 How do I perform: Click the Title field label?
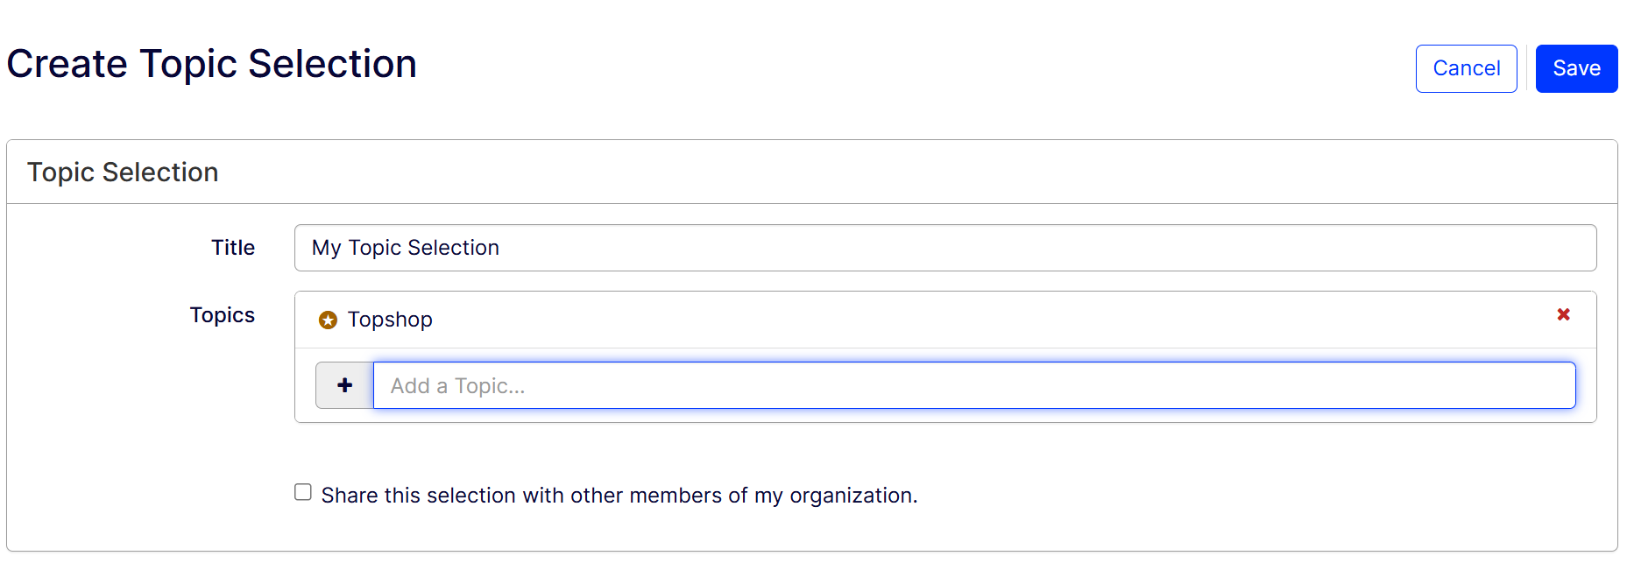233,248
